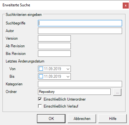129x125 pixels.
Task: Check Einschließlich Verlauf
Action: coord(40,106)
